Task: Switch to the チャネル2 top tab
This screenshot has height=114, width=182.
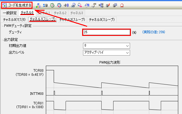Action: 60,13
